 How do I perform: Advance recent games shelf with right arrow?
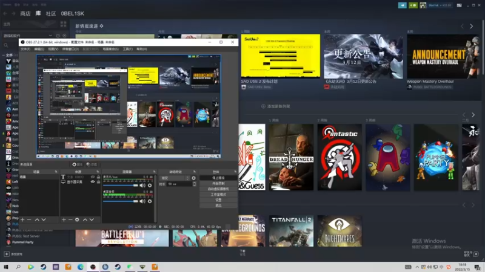[x=473, y=115]
